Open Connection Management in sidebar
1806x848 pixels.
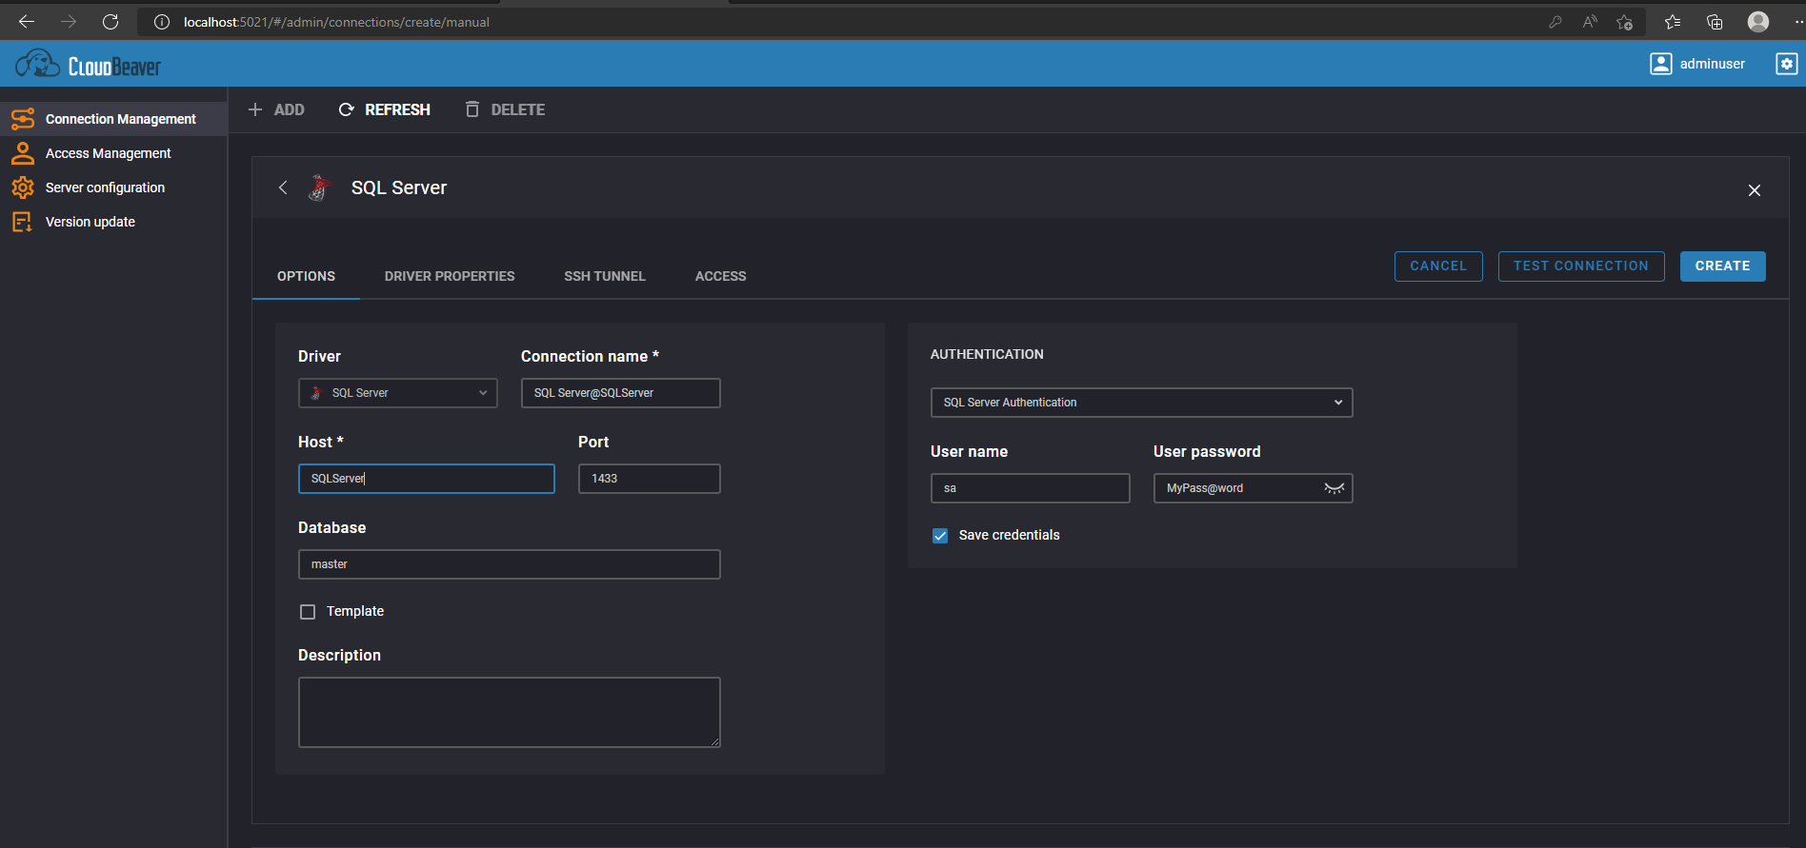pos(113,119)
